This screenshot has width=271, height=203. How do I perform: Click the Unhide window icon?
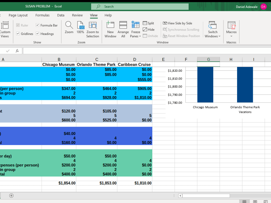click(x=145, y=36)
